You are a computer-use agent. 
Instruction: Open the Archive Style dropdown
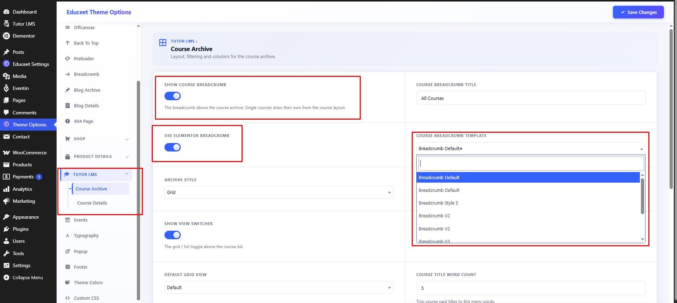(279, 192)
